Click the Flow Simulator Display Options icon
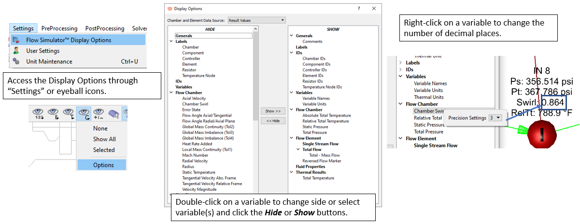This screenshot has width=580, height=224. point(16,40)
